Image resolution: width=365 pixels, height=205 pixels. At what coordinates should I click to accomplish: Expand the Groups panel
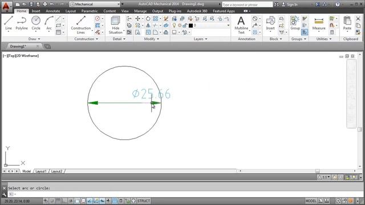pyautogui.click(x=299, y=39)
